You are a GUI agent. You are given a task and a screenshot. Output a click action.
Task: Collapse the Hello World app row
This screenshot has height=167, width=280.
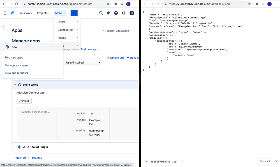(15, 85)
